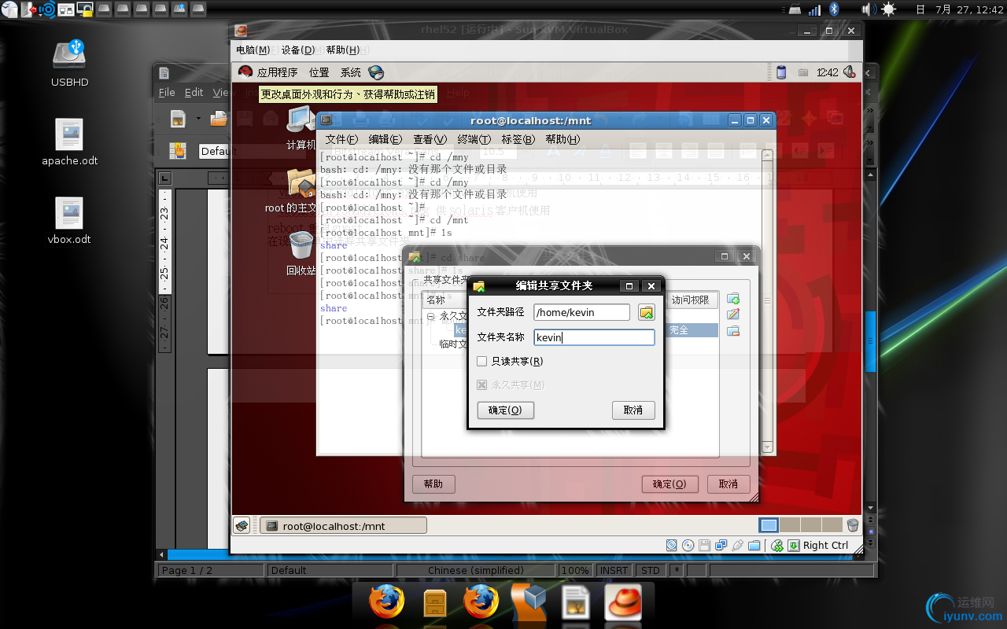Collapse the permanent folders tree node

[431, 316]
